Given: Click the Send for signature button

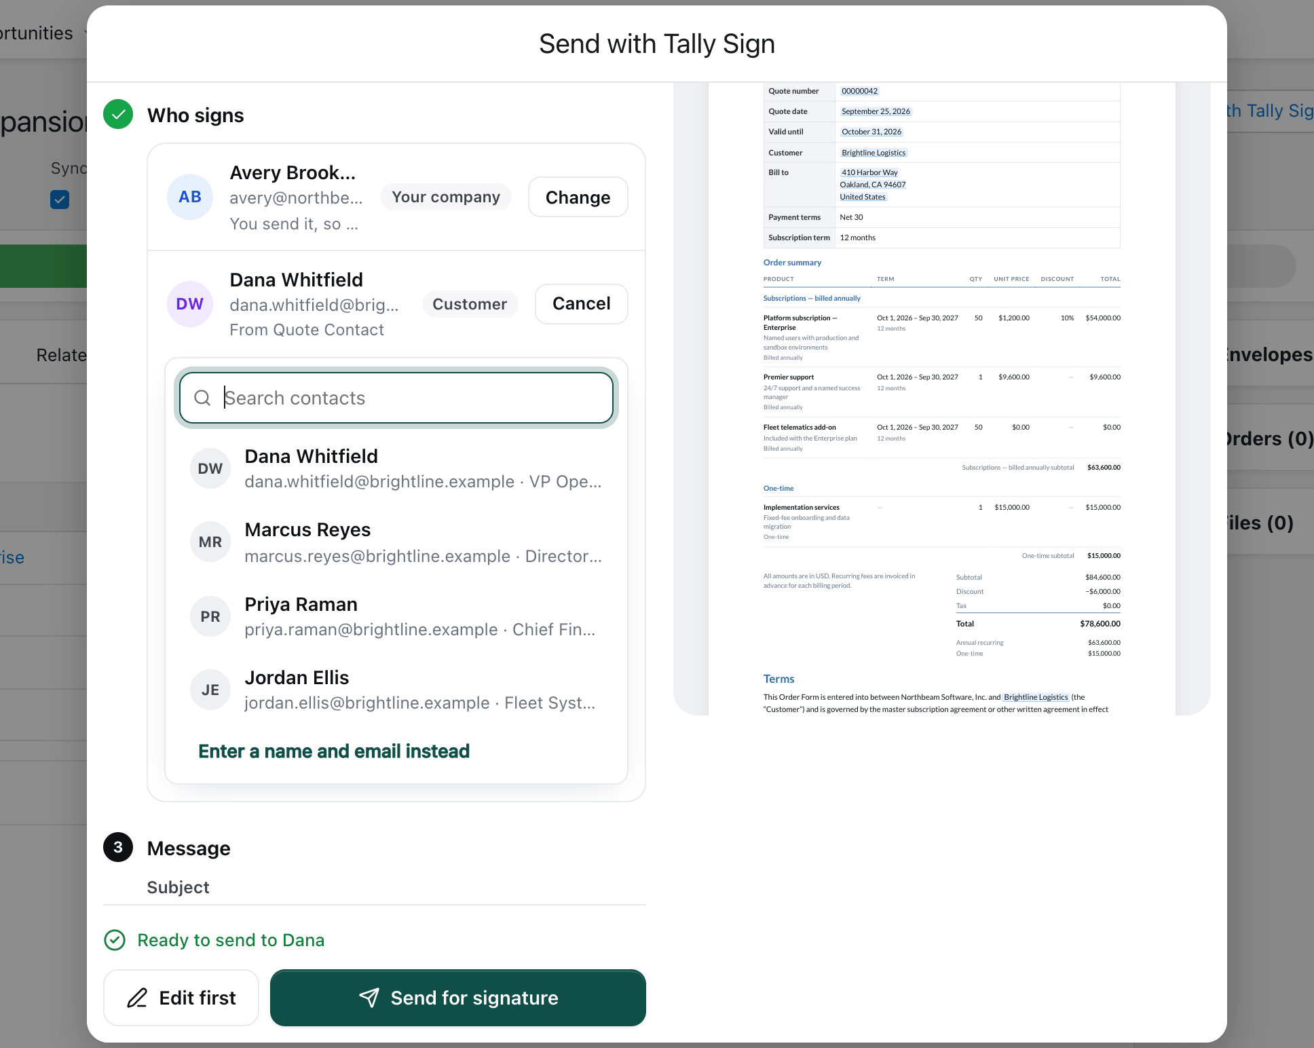Looking at the screenshot, I should pyautogui.click(x=458, y=998).
